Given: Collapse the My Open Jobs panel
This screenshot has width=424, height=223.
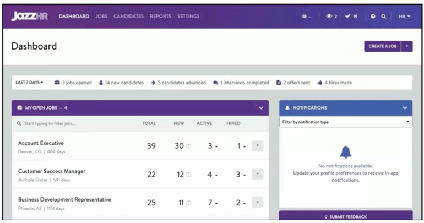Looking at the screenshot, I should tap(261, 108).
